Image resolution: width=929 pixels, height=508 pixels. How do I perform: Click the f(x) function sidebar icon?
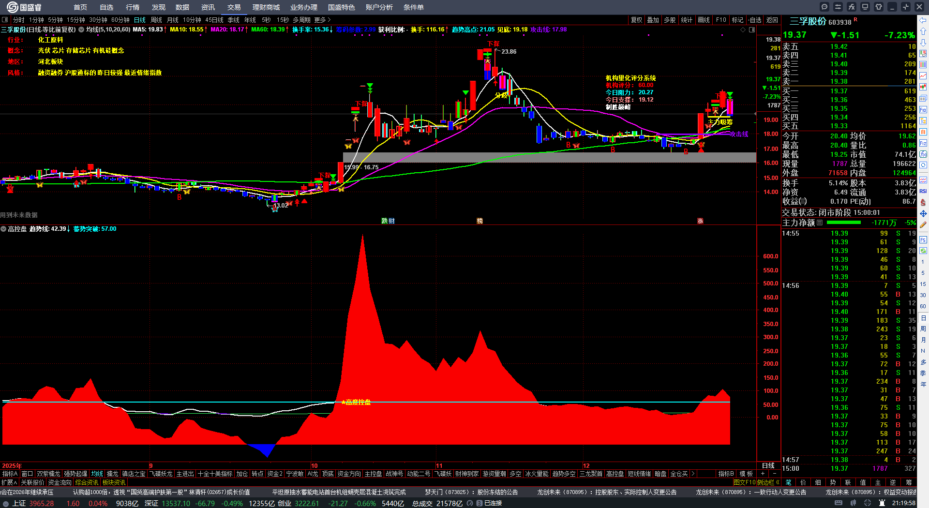pos(923,154)
